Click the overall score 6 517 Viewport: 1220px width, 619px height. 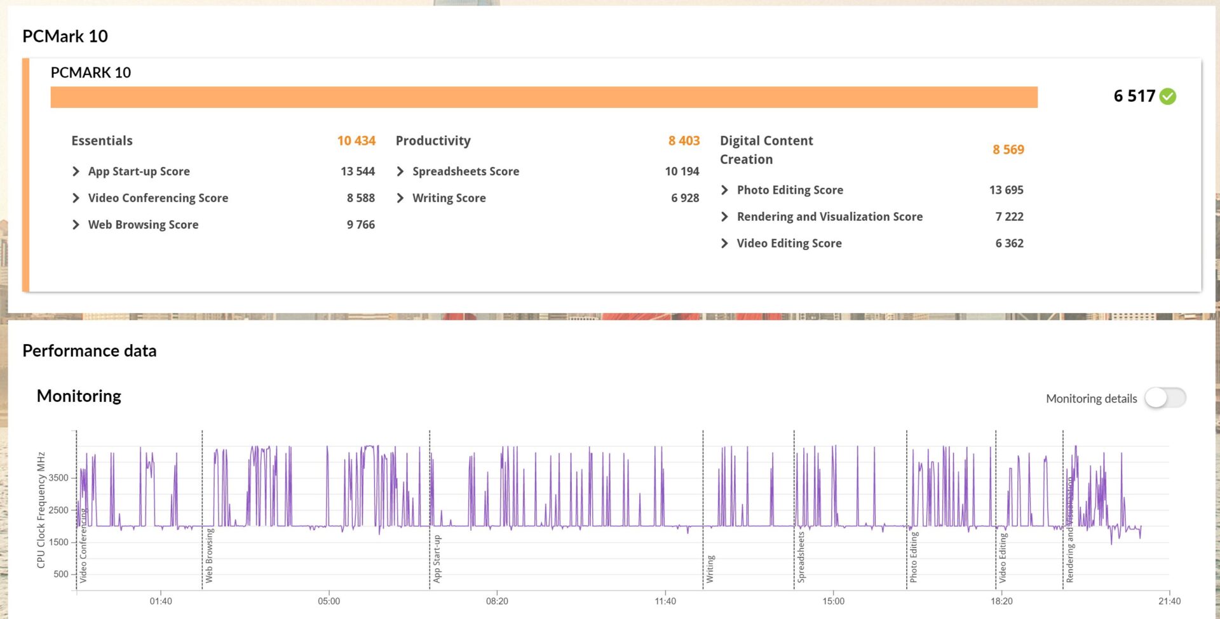[x=1134, y=97]
